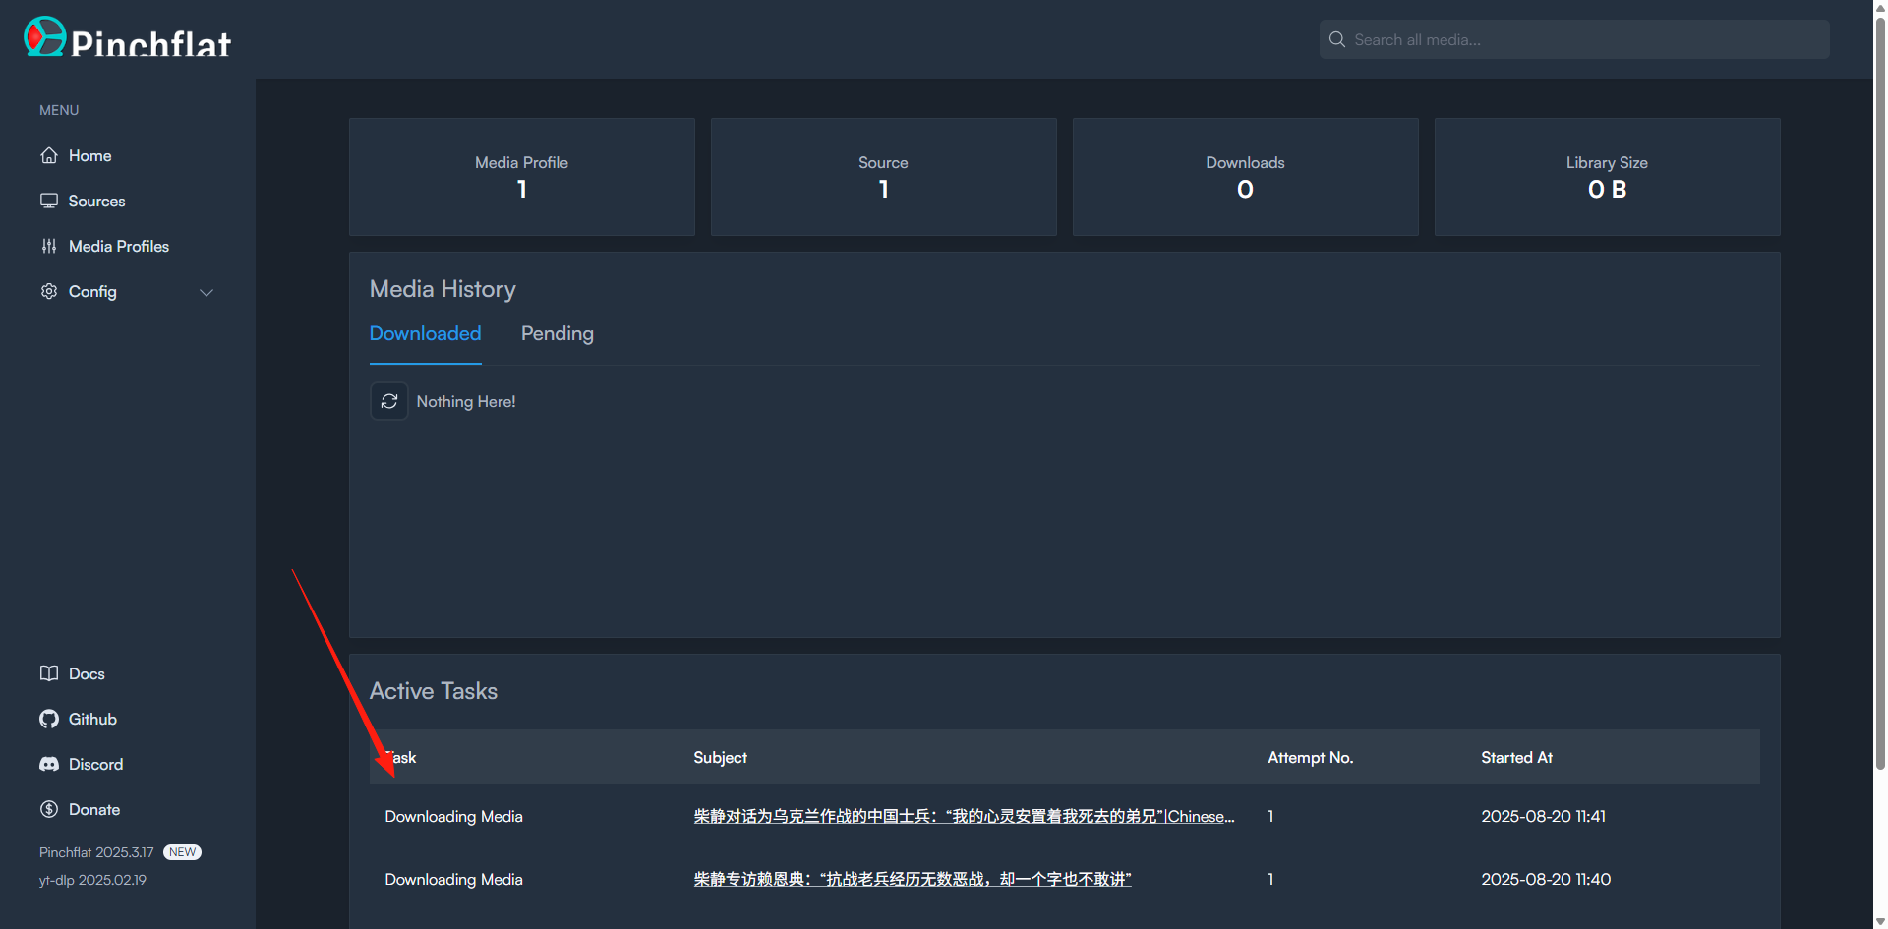Select the Downloaded tab

(426, 333)
